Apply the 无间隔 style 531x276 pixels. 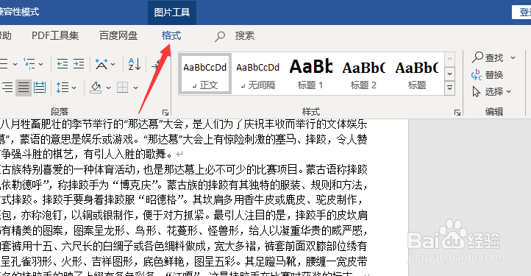258,74
